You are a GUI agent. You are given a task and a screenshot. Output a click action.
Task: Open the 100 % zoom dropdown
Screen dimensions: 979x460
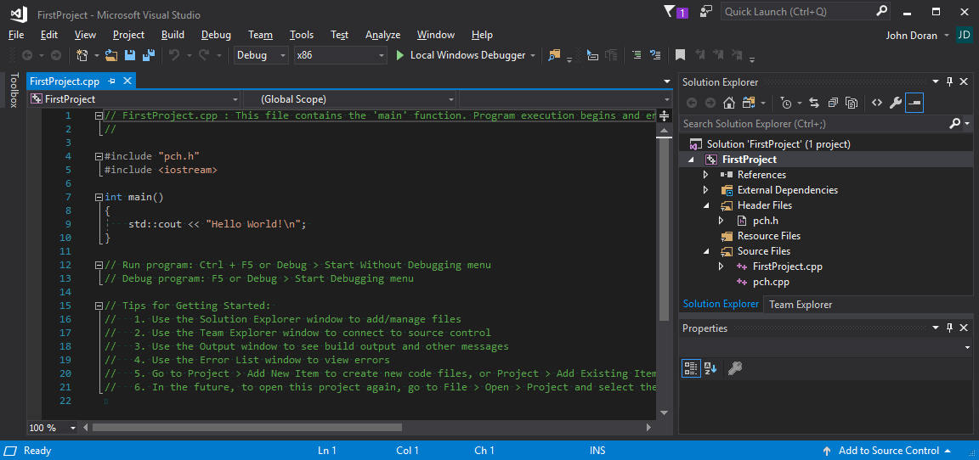click(x=53, y=428)
